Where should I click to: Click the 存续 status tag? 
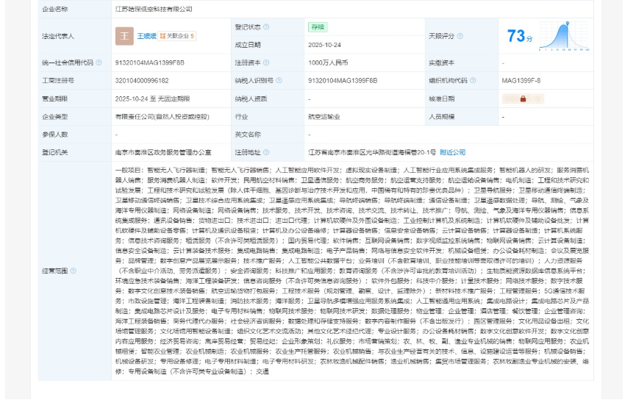tap(318, 27)
